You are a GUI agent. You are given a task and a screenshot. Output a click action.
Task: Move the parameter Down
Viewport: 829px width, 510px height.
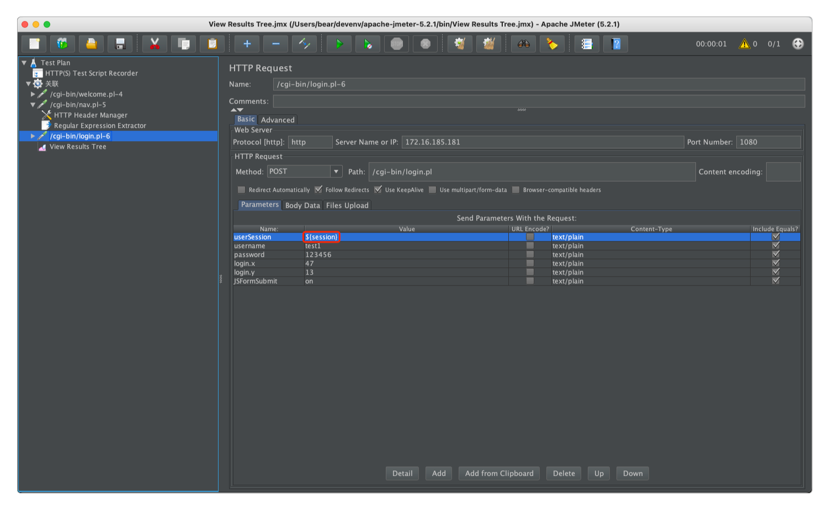point(633,473)
